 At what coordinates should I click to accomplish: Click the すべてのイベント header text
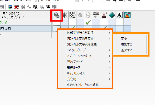13,13
